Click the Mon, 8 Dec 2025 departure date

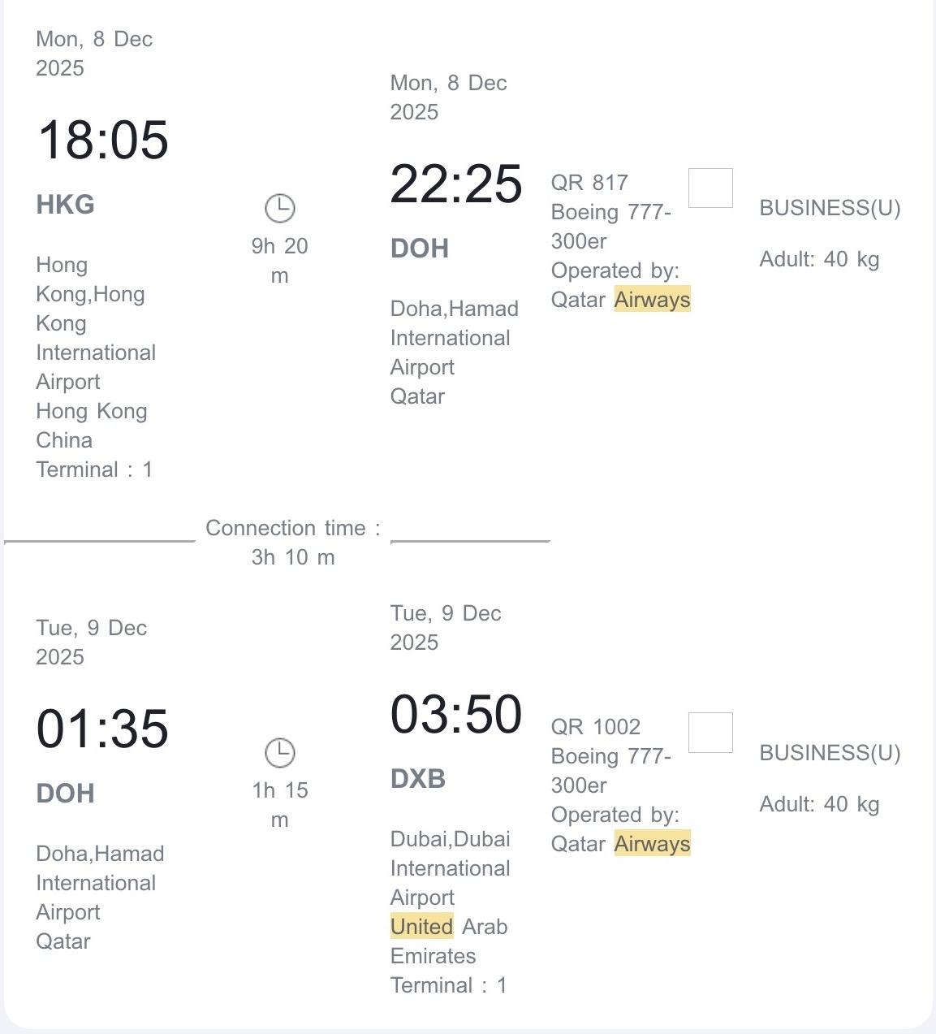pos(93,54)
